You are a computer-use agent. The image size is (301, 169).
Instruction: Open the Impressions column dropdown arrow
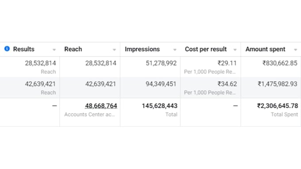coord(175,50)
